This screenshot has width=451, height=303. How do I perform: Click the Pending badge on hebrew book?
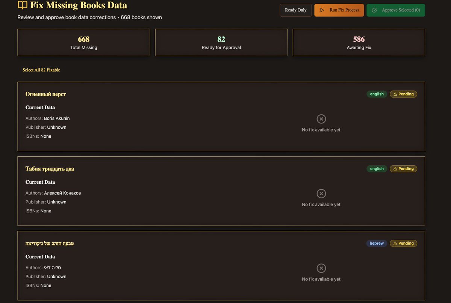tap(403, 243)
